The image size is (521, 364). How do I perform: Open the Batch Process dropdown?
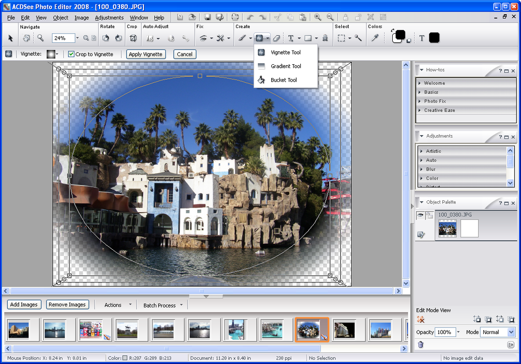[x=163, y=305]
